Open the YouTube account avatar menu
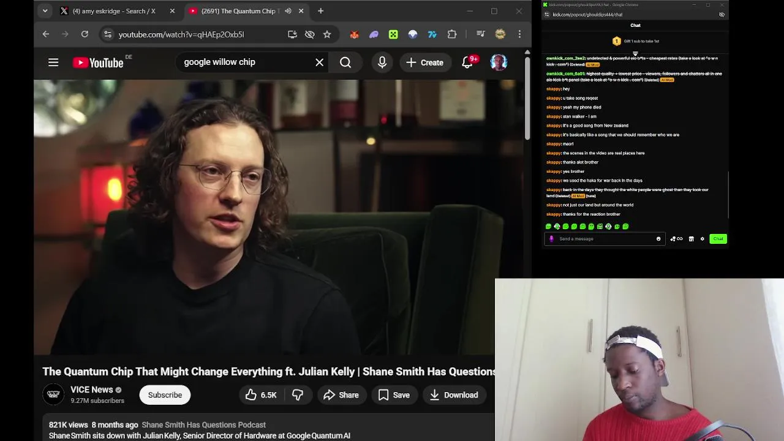This screenshot has width=784, height=441. point(499,62)
